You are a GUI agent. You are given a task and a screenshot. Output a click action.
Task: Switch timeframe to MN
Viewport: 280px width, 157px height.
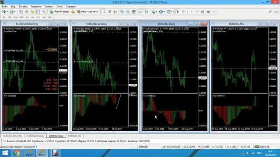click(50, 17)
